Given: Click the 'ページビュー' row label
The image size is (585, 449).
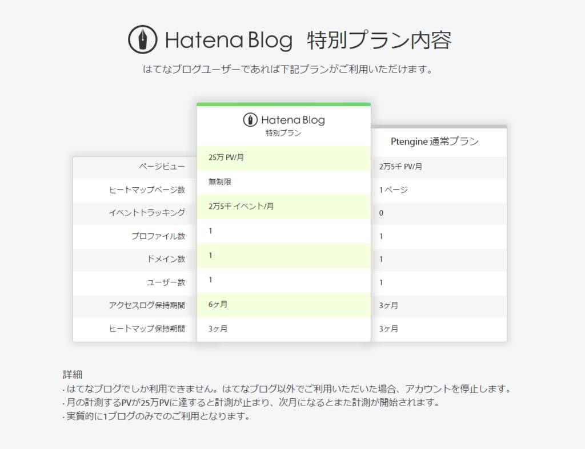Looking at the screenshot, I should (162, 167).
